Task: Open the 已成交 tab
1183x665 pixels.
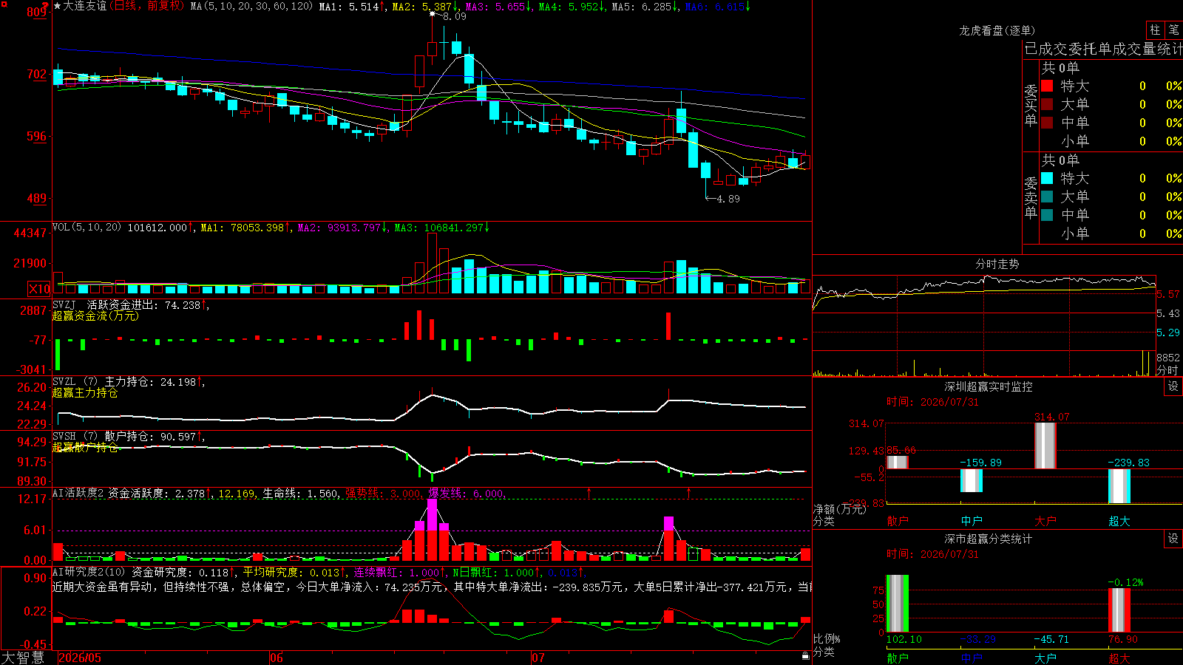Action: point(1046,50)
